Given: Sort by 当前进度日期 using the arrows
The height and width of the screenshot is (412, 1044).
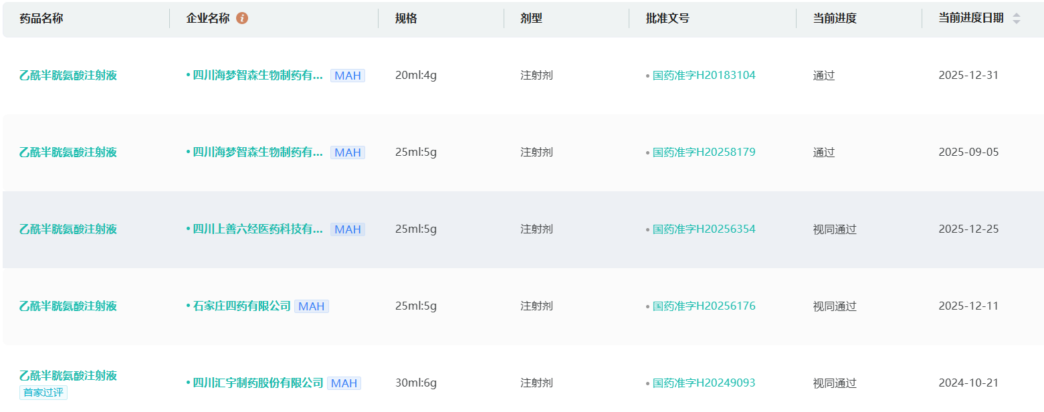Looking at the screenshot, I should pyautogui.click(x=1017, y=19).
